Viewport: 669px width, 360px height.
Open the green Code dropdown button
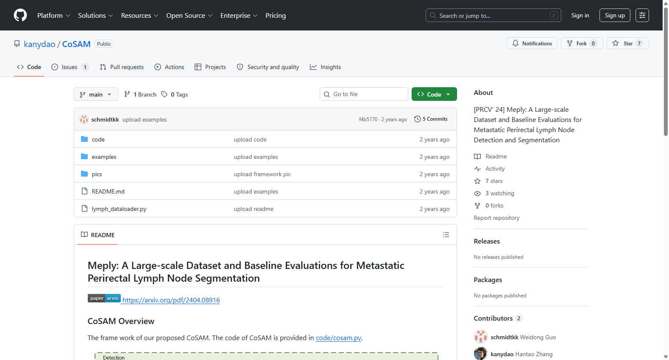[x=434, y=94]
